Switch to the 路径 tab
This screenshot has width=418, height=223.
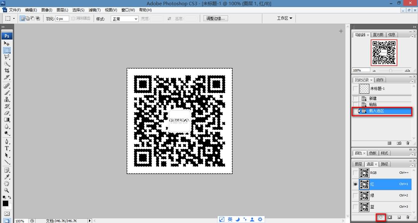[x=385, y=164]
